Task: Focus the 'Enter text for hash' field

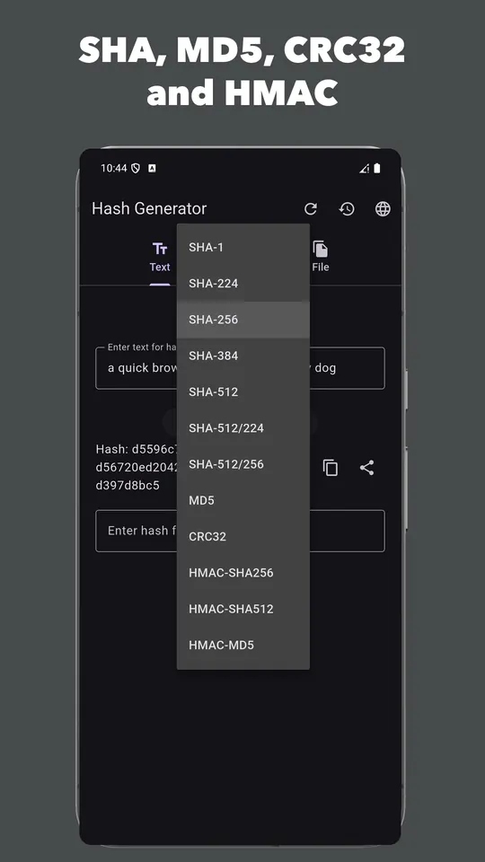Action: coord(241,368)
